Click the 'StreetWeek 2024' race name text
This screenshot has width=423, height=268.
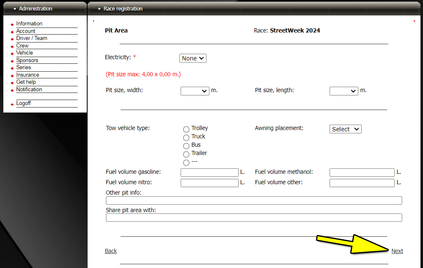[x=295, y=30]
